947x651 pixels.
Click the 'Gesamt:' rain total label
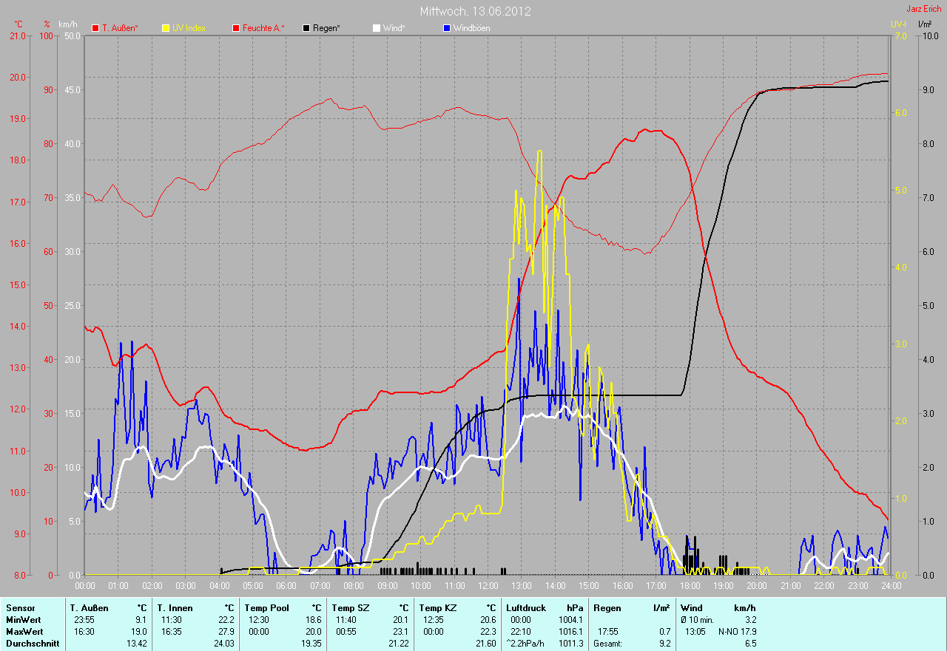[x=607, y=644]
